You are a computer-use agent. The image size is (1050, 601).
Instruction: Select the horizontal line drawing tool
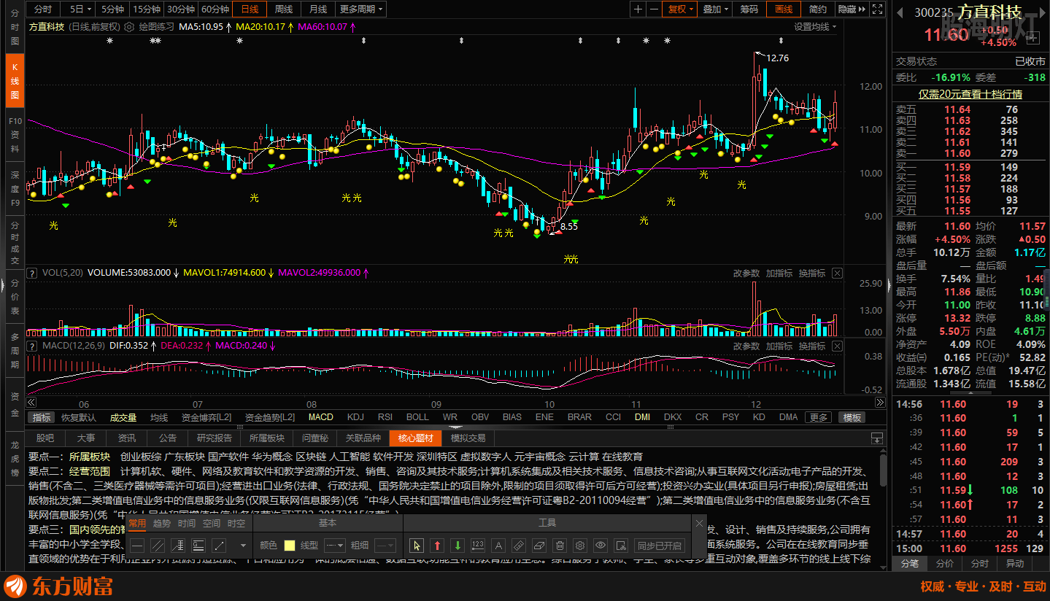tap(137, 545)
